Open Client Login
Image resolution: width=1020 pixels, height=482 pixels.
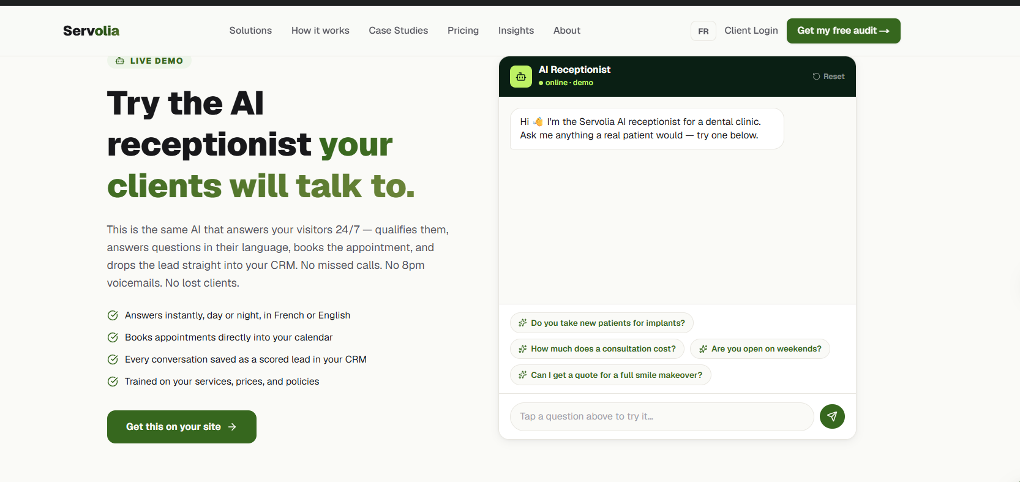(x=751, y=31)
